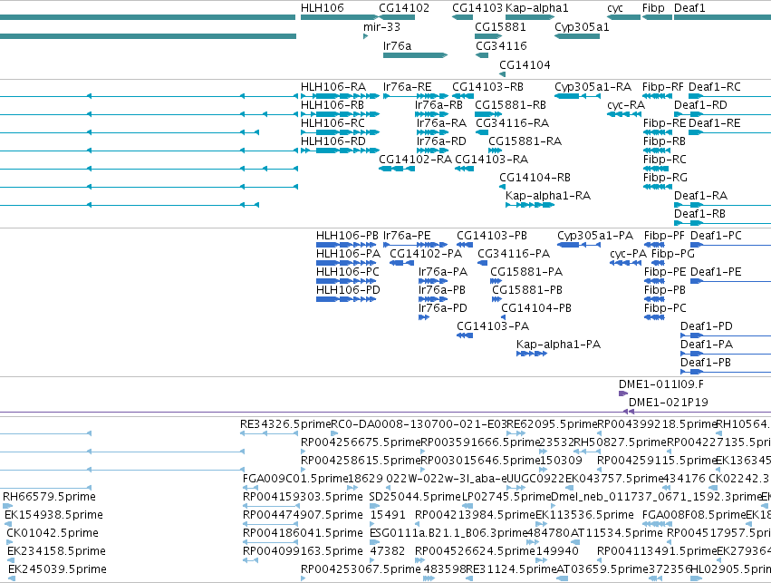Click the DME1-021P19 feature label

pos(669,403)
